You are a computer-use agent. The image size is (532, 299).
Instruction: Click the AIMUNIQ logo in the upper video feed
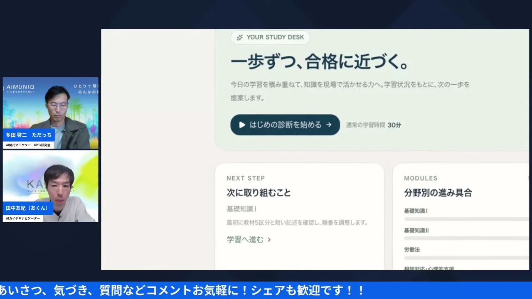click(x=20, y=87)
